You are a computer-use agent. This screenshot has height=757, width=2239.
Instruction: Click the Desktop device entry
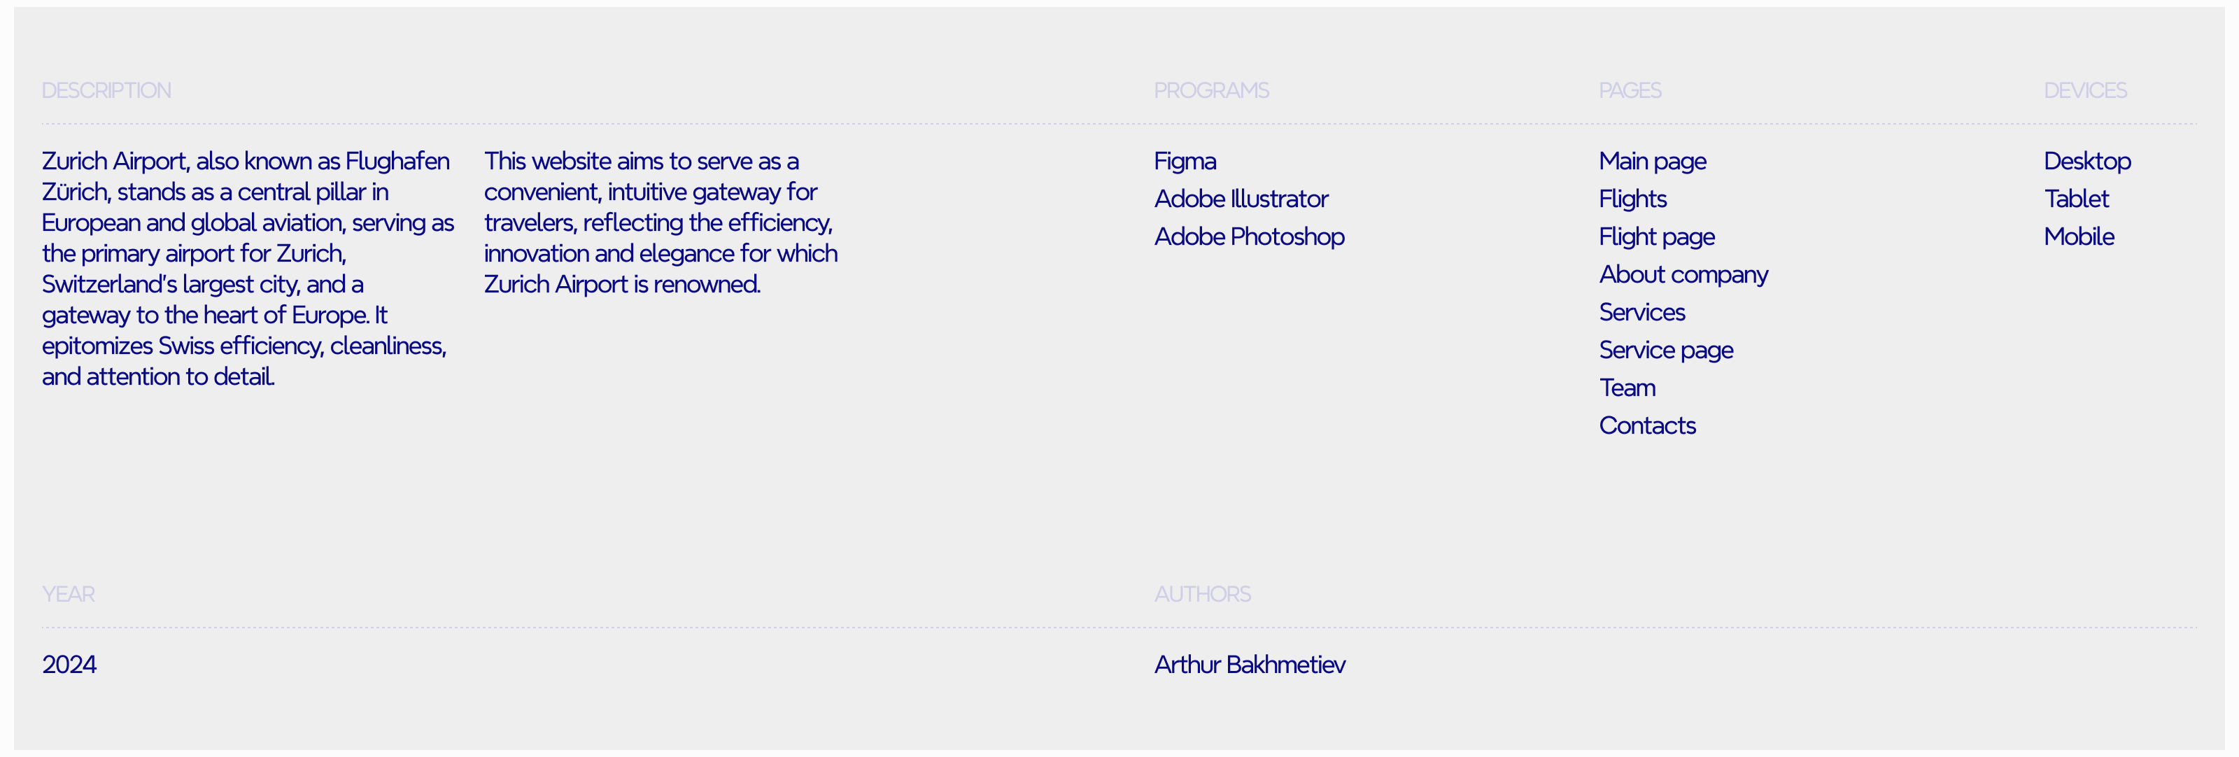tap(2087, 162)
